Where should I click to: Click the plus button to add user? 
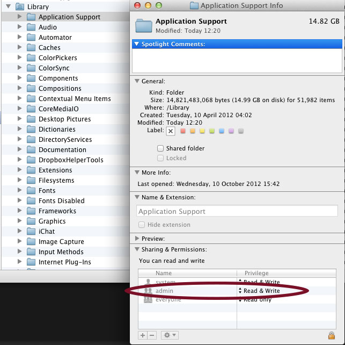click(143, 335)
